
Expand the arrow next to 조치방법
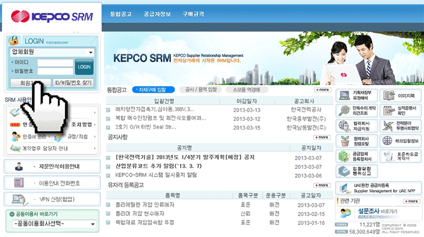95,124
